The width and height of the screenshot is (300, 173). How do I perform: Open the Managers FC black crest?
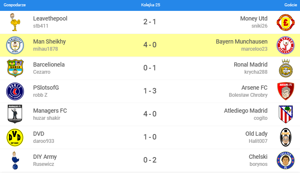coord(15,114)
